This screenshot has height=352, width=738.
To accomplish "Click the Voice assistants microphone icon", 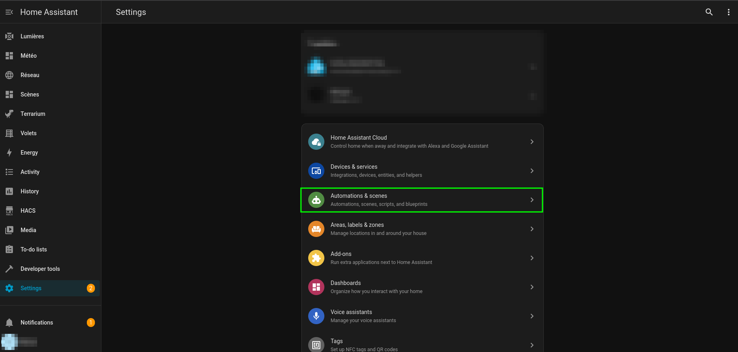I will pyautogui.click(x=316, y=316).
